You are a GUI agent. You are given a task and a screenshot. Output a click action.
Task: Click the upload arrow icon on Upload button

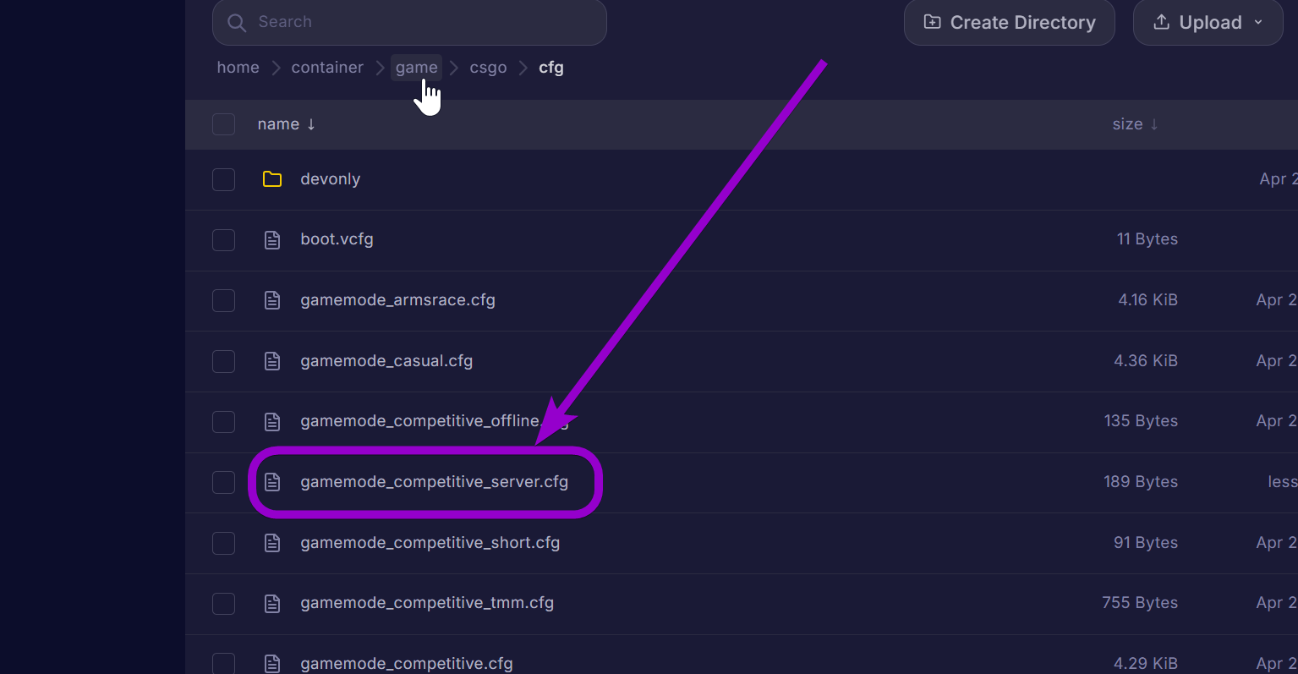(x=1162, y=22)
